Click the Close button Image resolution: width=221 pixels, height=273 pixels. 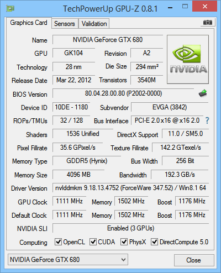pos(194,260)
